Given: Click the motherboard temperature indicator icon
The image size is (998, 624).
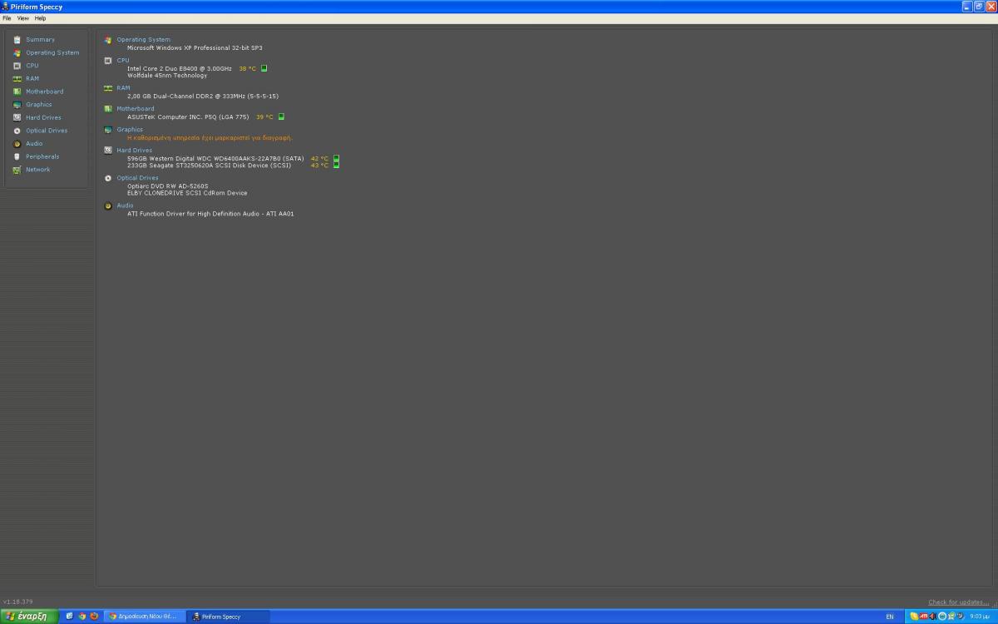Looking at the screenshot, I should point(281,116).
